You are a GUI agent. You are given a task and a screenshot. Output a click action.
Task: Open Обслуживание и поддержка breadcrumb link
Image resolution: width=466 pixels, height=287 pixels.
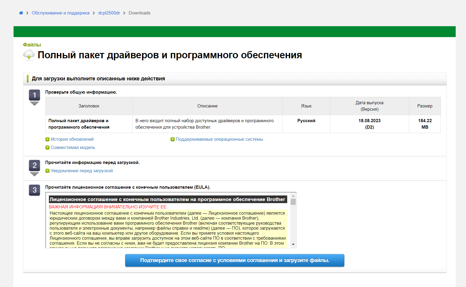pyautogui.click(x=60, y=13)
